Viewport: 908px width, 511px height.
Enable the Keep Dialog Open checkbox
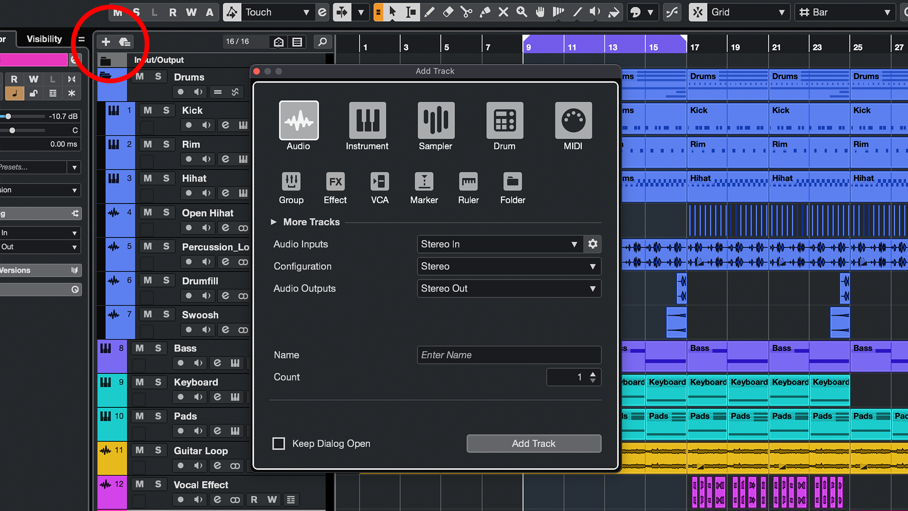point(279,443)
